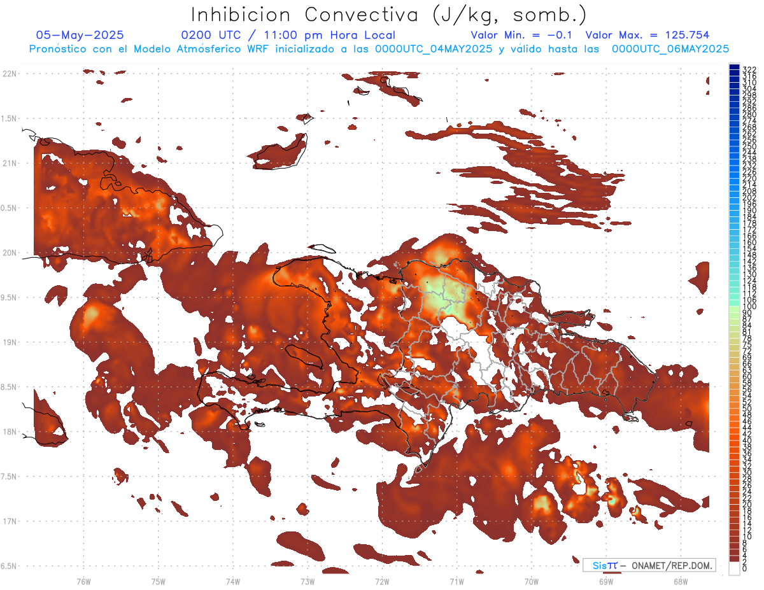This screenshot has height=590, width=764.
Task: Click longitude label "75W"
Action: click(158, 581)
